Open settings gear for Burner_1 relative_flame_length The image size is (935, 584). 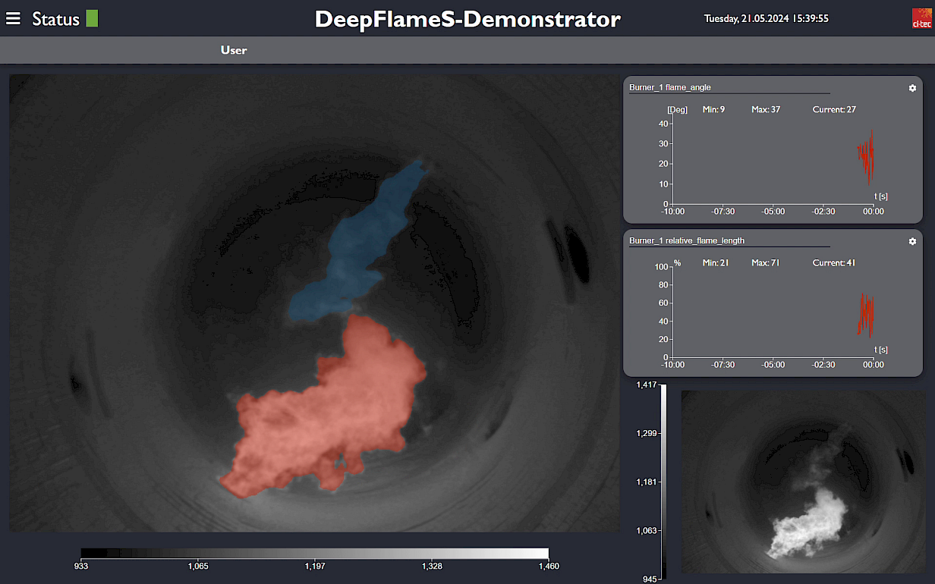pyautogui.click(x=912, y=241)
